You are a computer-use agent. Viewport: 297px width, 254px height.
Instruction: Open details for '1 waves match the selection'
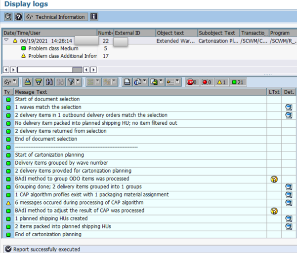[289, 107]
